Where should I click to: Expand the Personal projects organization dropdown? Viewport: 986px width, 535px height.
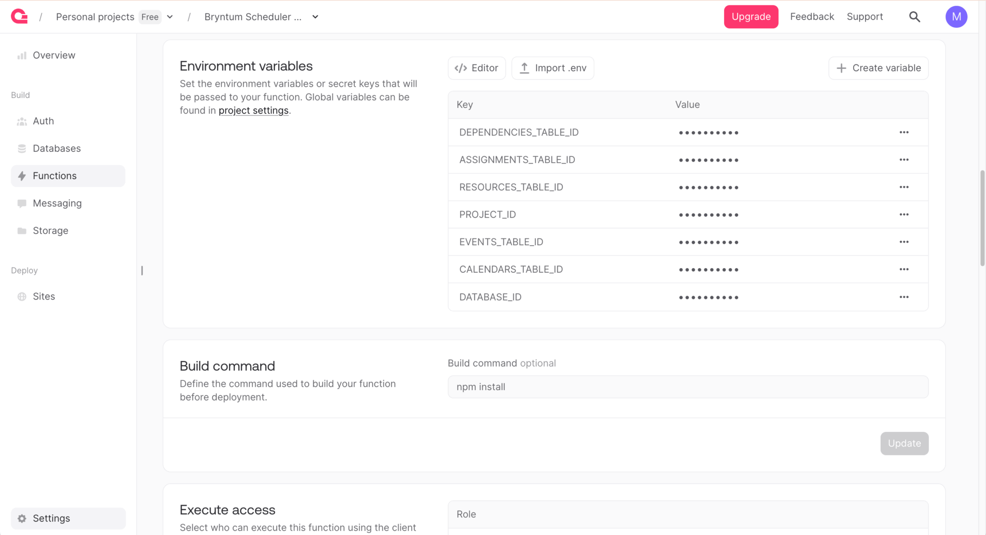(x=170, y=17)
